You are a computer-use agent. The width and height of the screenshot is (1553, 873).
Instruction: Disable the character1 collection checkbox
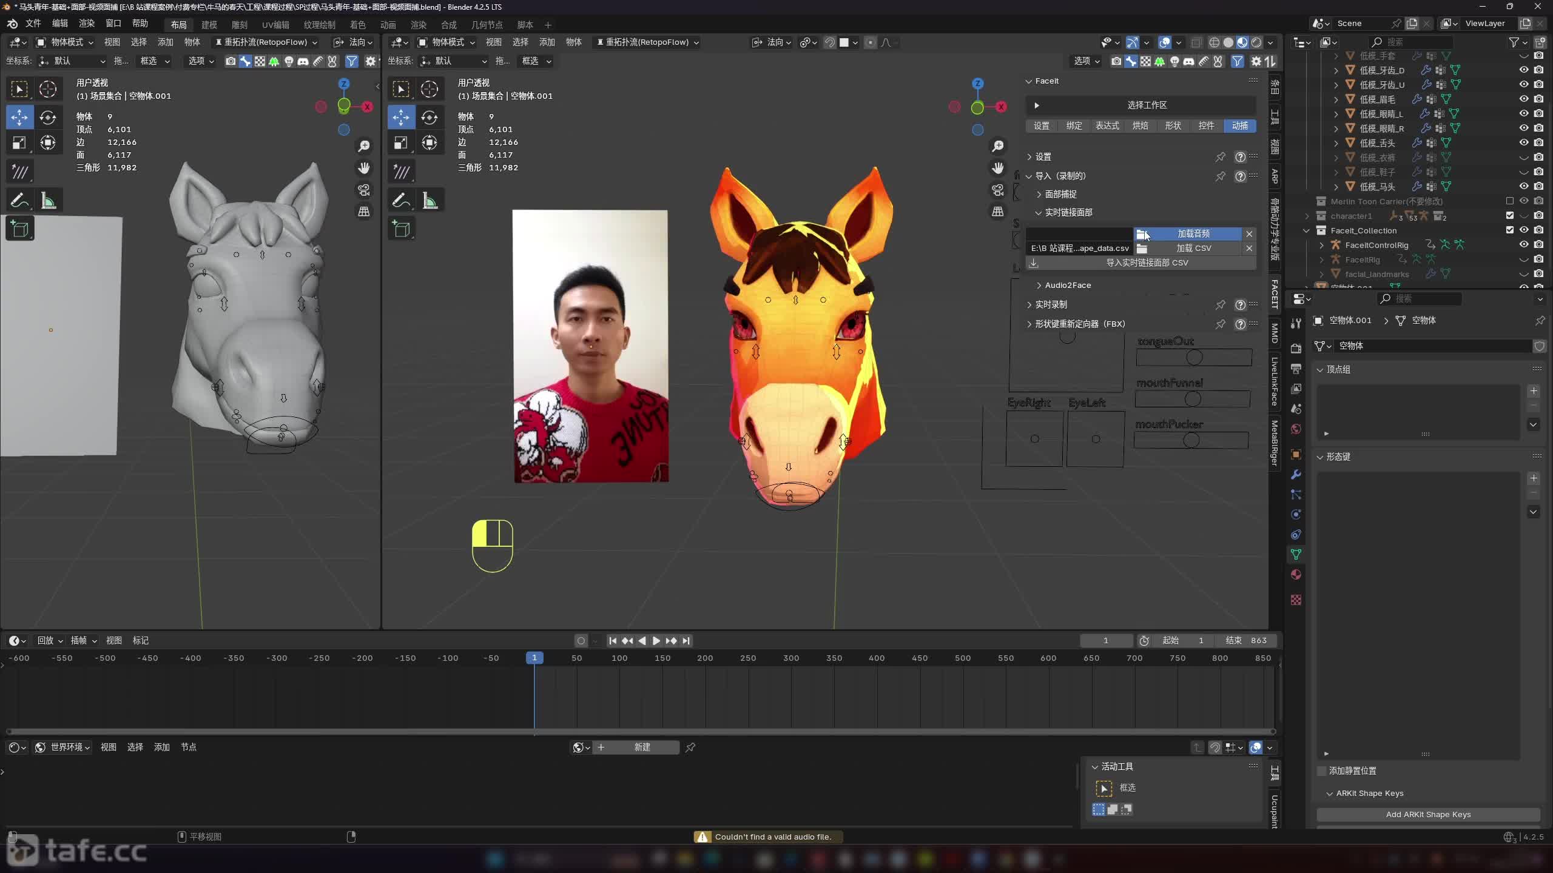[x=1509, y=216]
